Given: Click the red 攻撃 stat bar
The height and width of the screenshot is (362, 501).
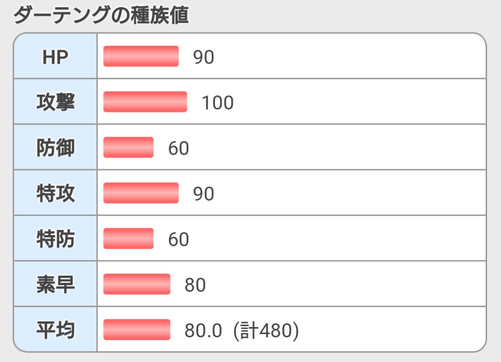Looking at the screenshot, I should point(145,102).
